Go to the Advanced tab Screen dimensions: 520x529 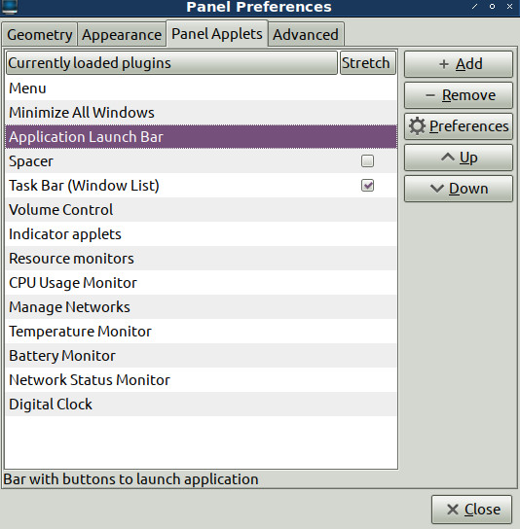pyautogui.click(x=306, y=34)
